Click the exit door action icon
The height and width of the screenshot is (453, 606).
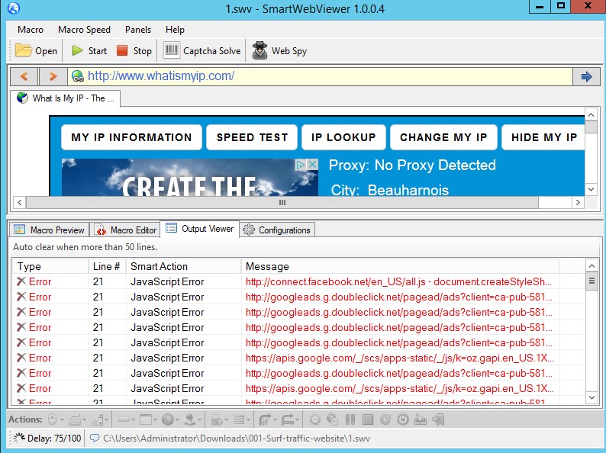pos(438,419)
